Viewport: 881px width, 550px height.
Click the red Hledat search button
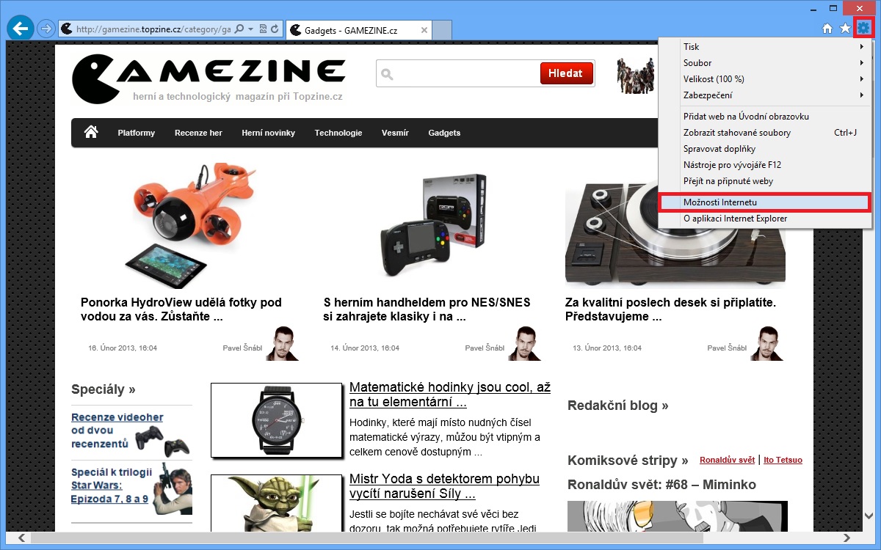tap(565, 73)
